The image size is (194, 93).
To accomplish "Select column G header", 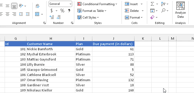I will click(16, 39).
